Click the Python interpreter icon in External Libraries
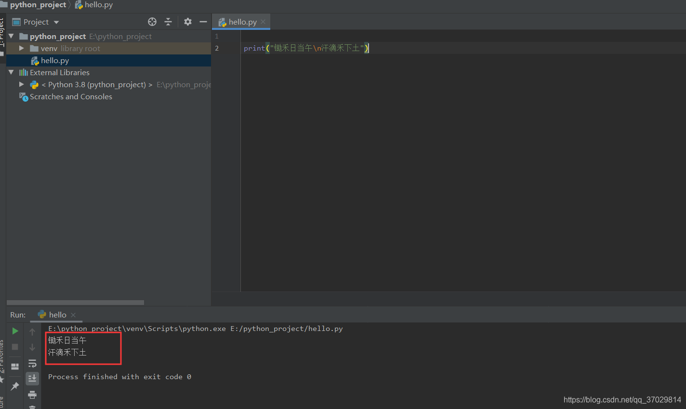The width and height of the screenshot is (686, 409). (x=34, y=84)
